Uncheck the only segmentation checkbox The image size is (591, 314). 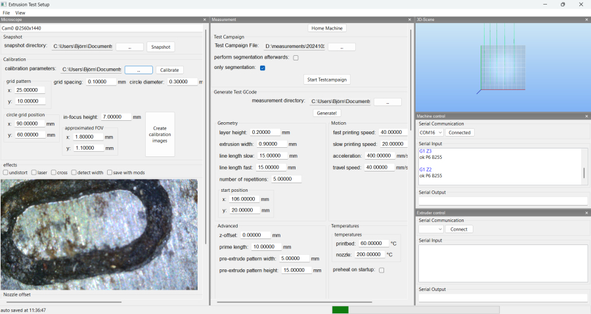263,68
